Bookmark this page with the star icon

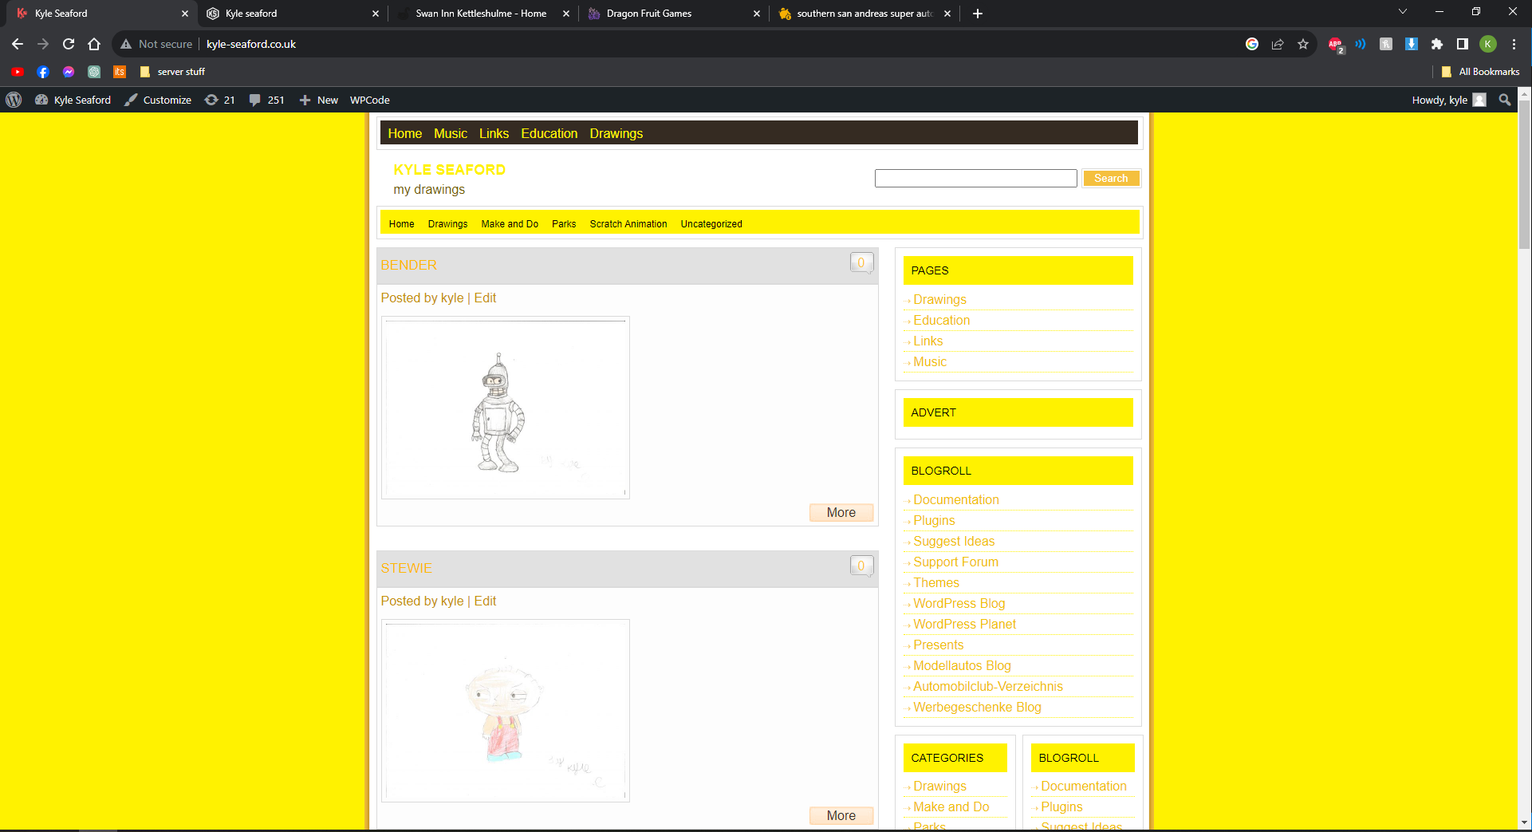1303,44
